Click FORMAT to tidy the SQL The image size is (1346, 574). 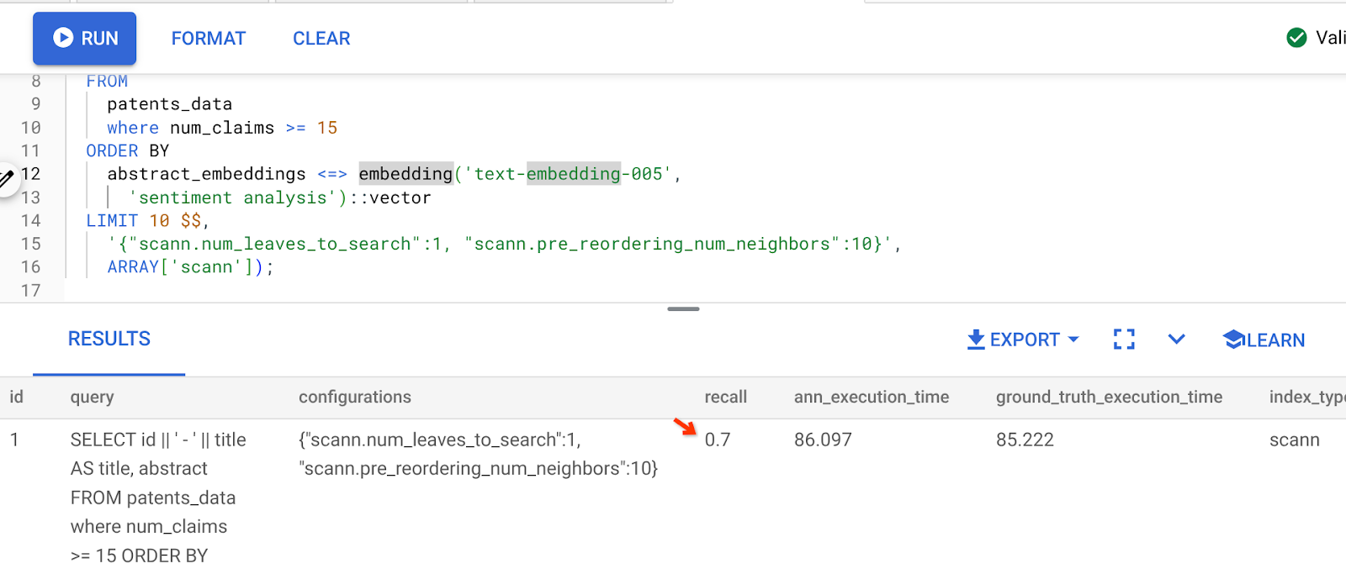coord(208,39)
